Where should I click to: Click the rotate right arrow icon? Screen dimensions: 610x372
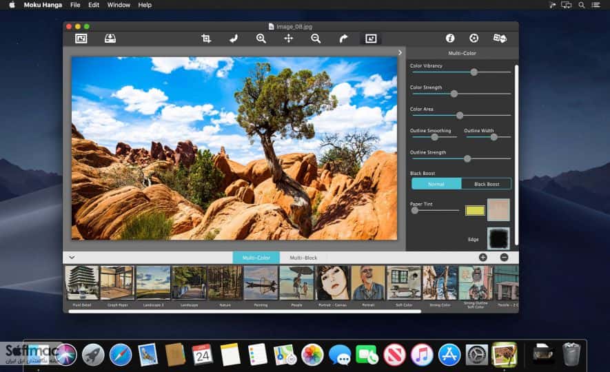click(x=343, y=39)
